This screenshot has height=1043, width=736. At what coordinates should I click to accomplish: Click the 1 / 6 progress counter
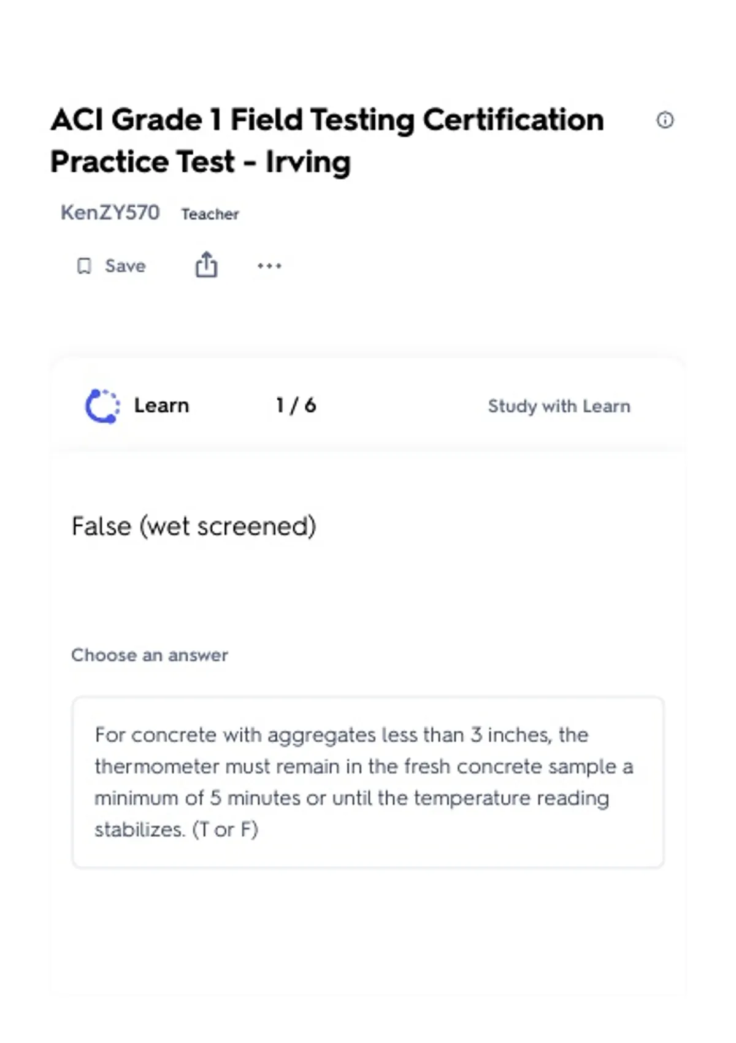296,406
